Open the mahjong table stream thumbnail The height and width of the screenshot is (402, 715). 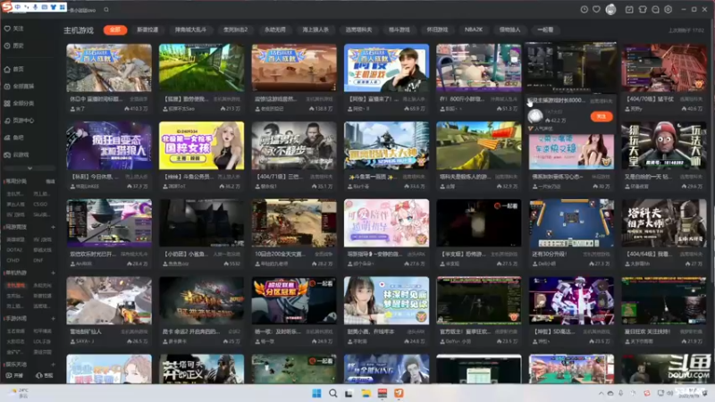(571, 223)
